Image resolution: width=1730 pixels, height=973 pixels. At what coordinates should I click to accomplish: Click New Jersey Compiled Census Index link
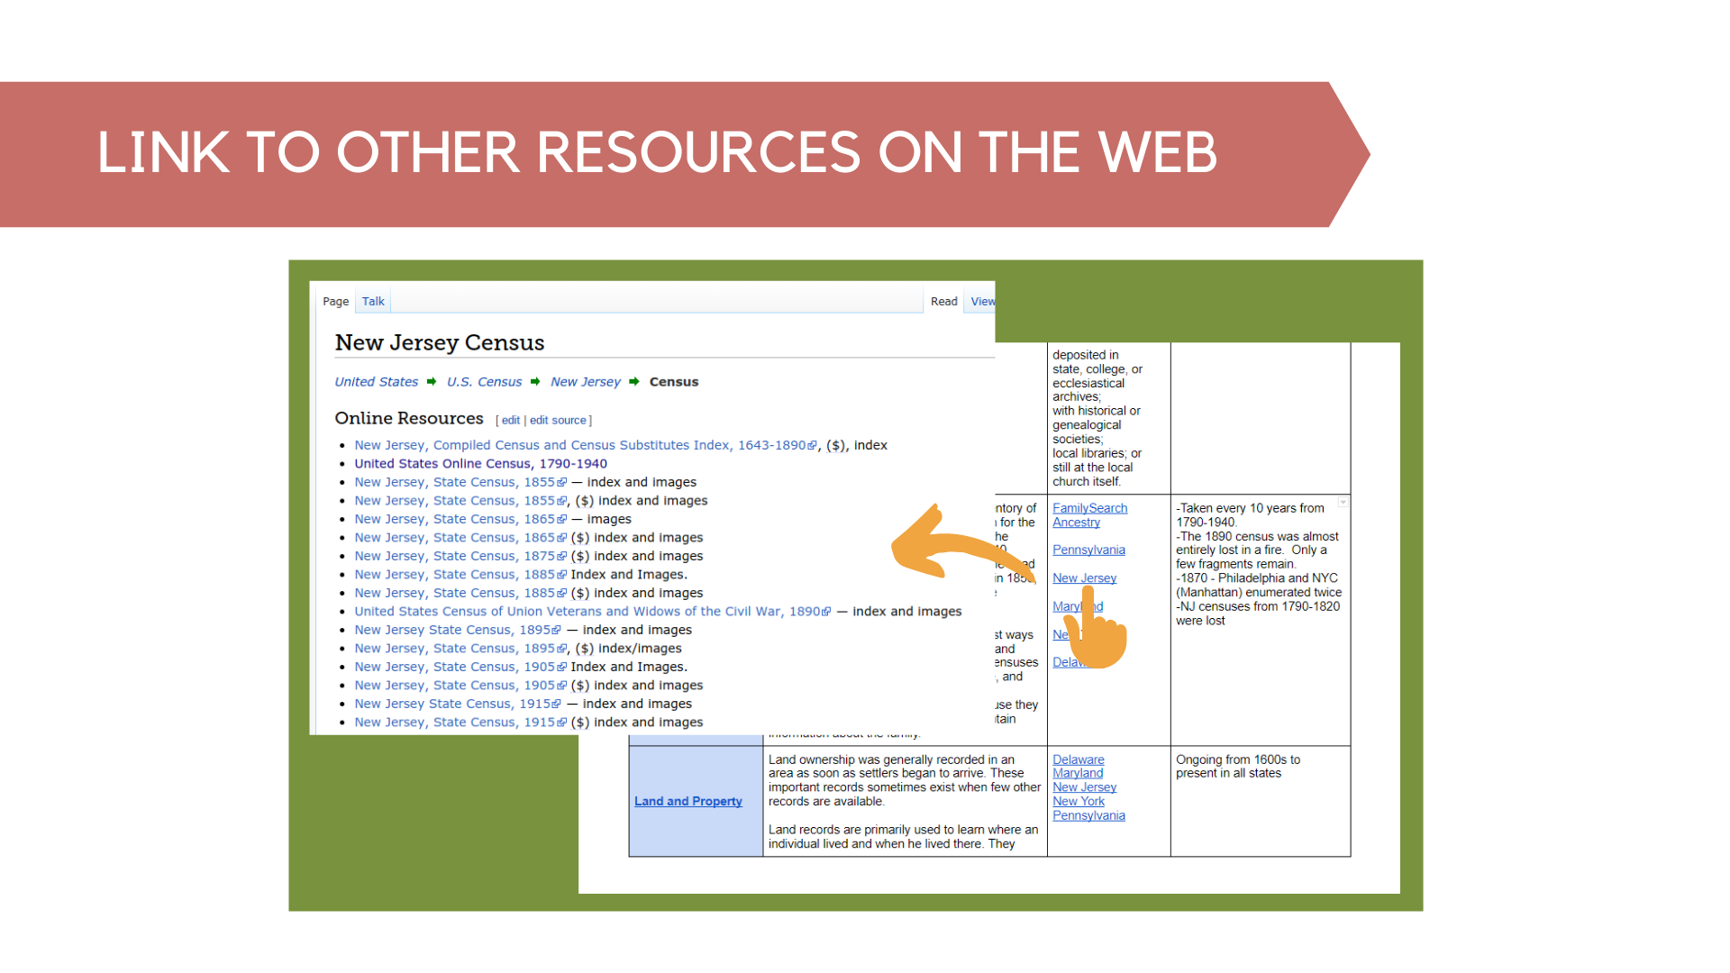pos(582,444)
